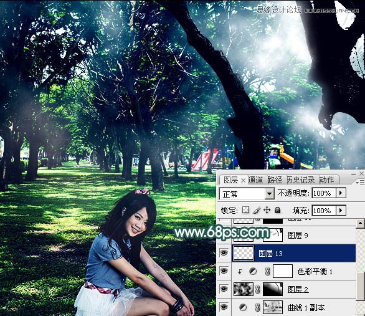Switch to the 图层 tab

coord(230,180)
